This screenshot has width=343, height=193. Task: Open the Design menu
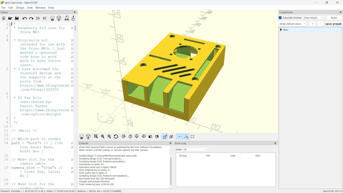tap(20, 8)
